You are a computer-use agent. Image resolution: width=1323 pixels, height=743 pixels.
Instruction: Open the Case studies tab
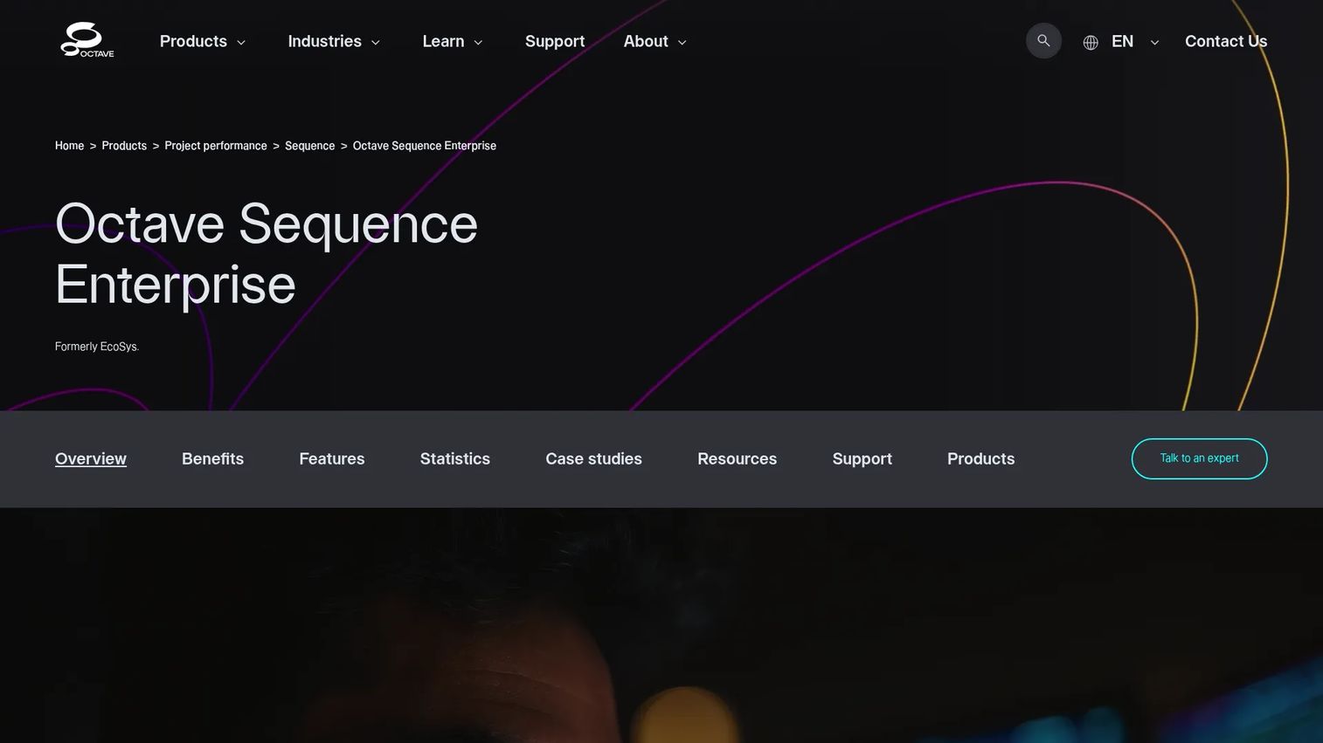(x=593, y=458)
